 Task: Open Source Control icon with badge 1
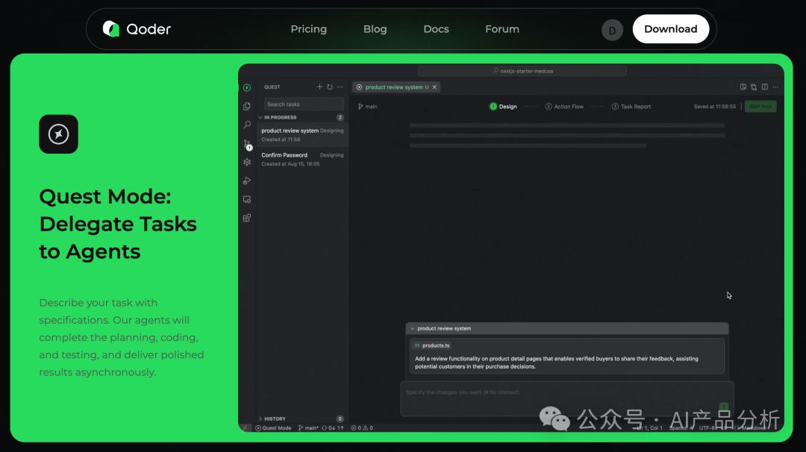point(247,145)
